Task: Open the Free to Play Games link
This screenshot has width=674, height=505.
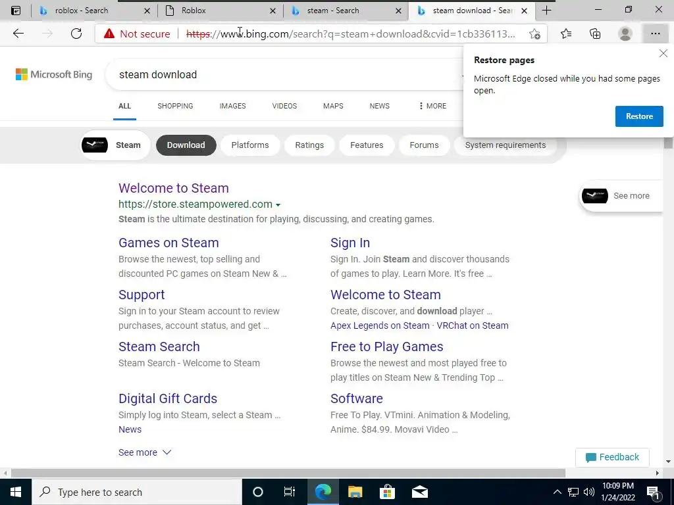Action: (386, 347)
